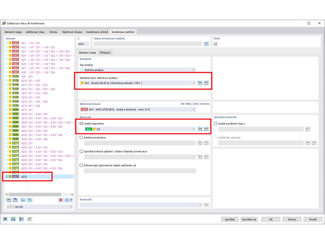Enable Dotvarování způsobené stálým zatížením od
The image size is (325, 244).
pos(81,165)
